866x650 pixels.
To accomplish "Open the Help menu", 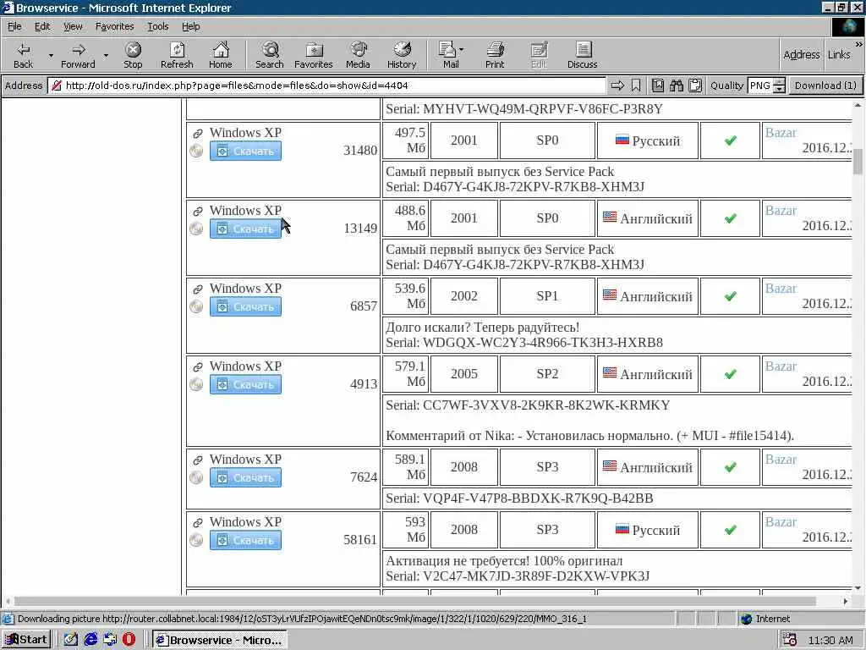I will point(190,26).
